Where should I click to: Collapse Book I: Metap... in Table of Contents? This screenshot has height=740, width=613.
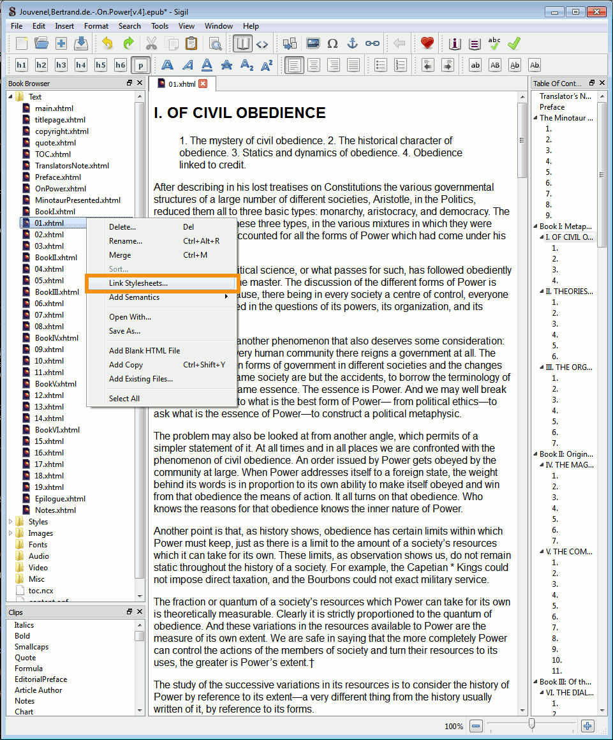coord(536,226)
